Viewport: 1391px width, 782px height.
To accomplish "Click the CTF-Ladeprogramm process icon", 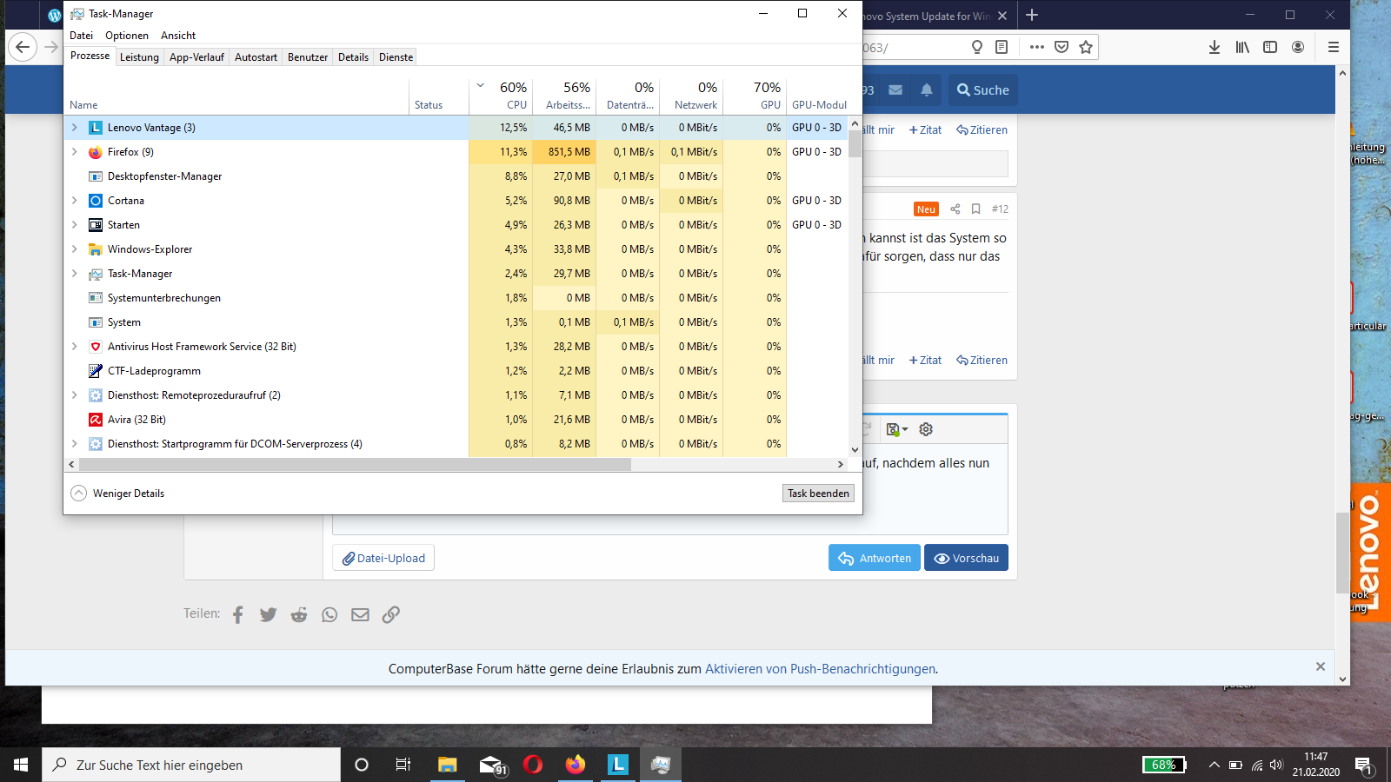I will point(96,371).
